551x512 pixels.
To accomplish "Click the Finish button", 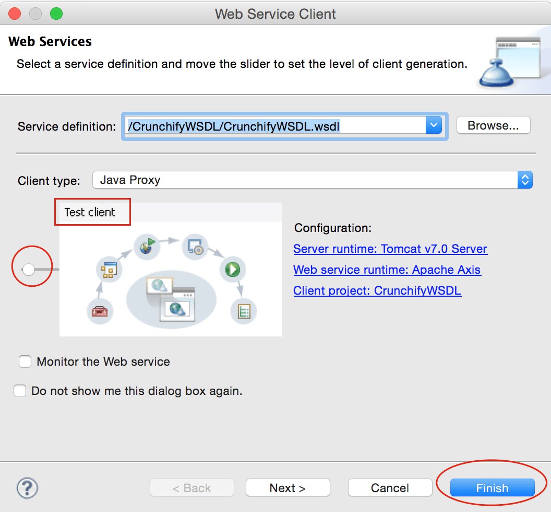I will click(x=492, y=488).
